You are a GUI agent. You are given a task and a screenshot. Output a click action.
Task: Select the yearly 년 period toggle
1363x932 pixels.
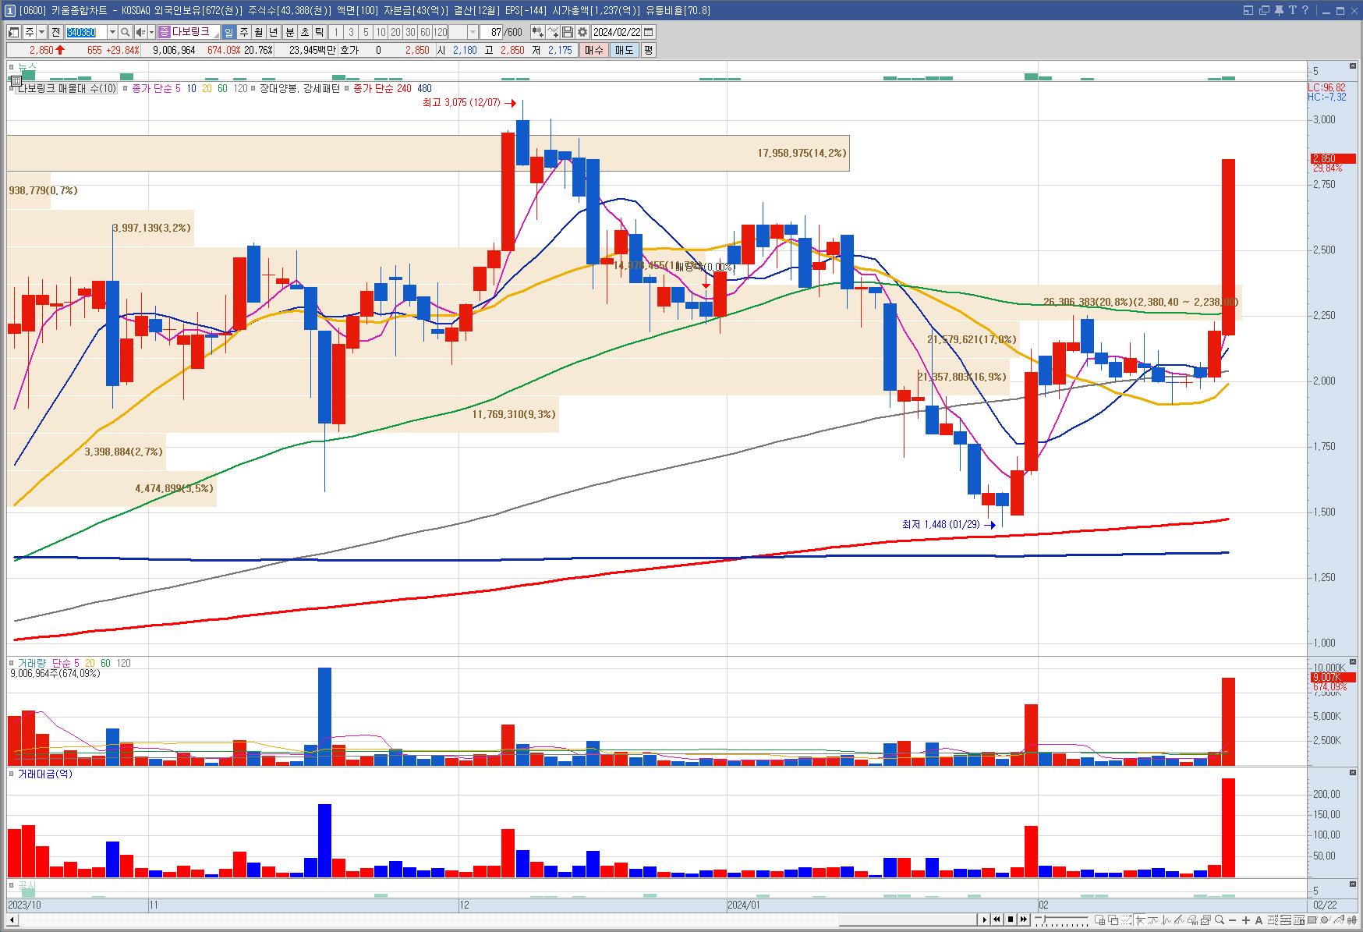tap(273, 32)
